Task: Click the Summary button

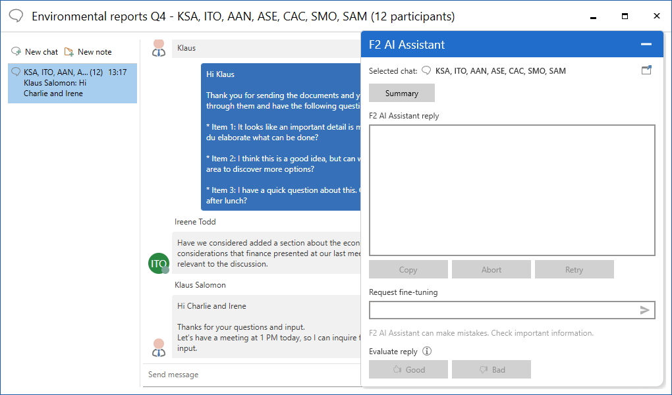Action: 402,93
